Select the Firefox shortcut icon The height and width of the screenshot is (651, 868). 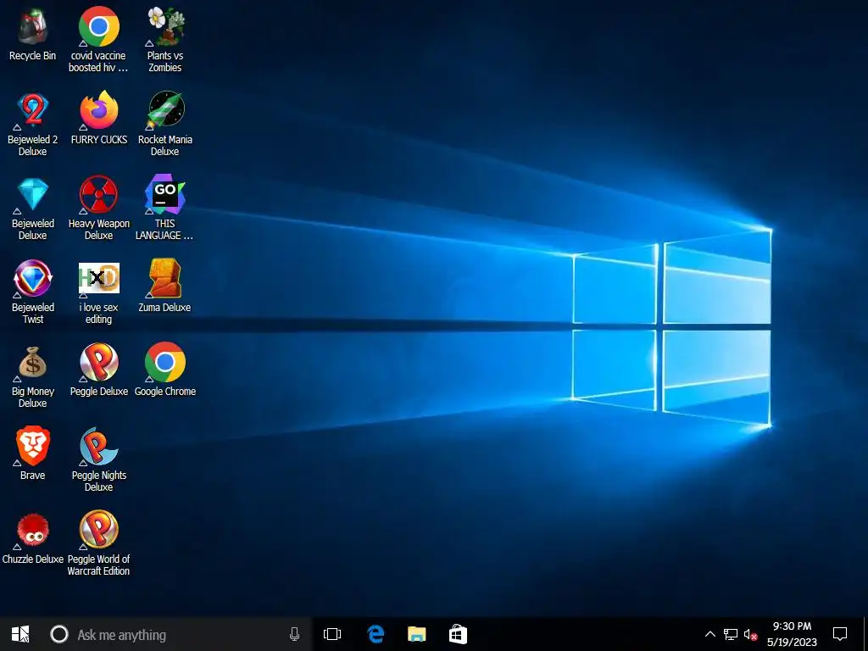[x=98, y=110]
